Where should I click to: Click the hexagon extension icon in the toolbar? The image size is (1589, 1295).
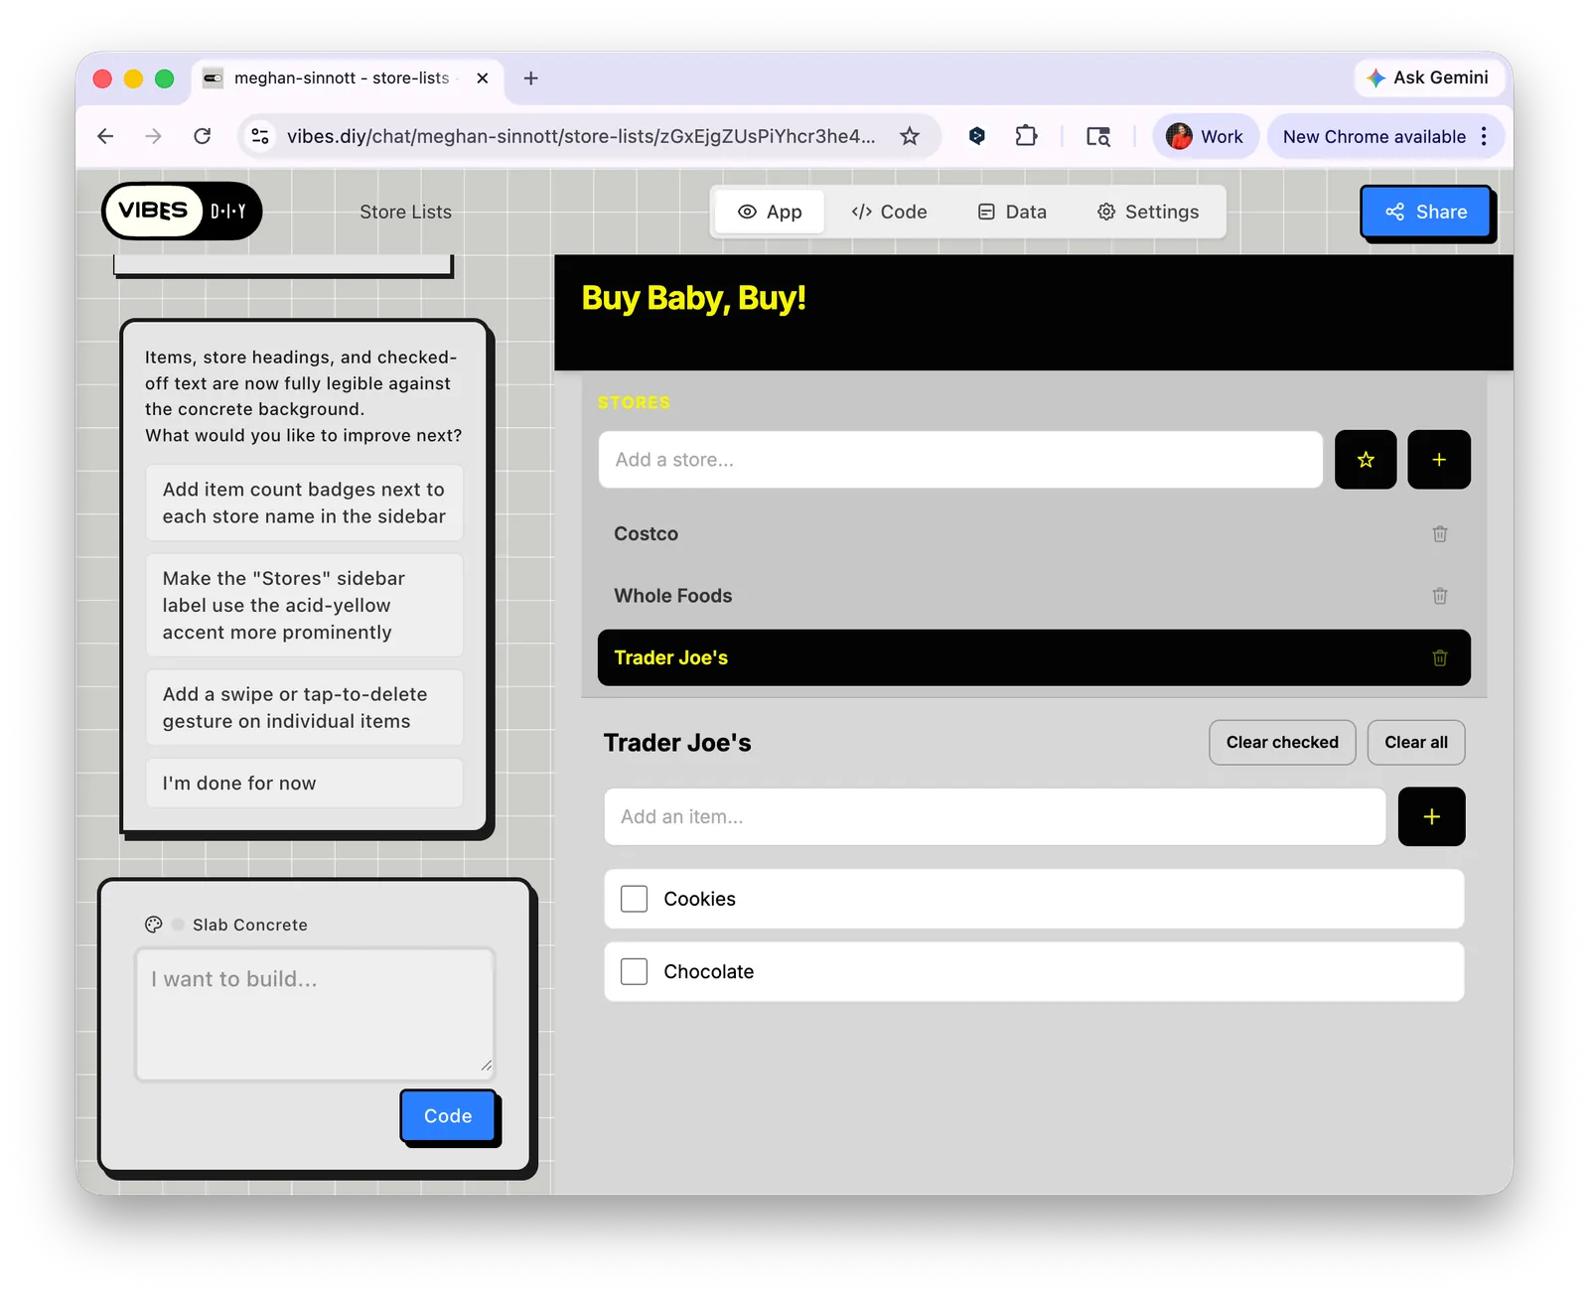click(977, 136)
